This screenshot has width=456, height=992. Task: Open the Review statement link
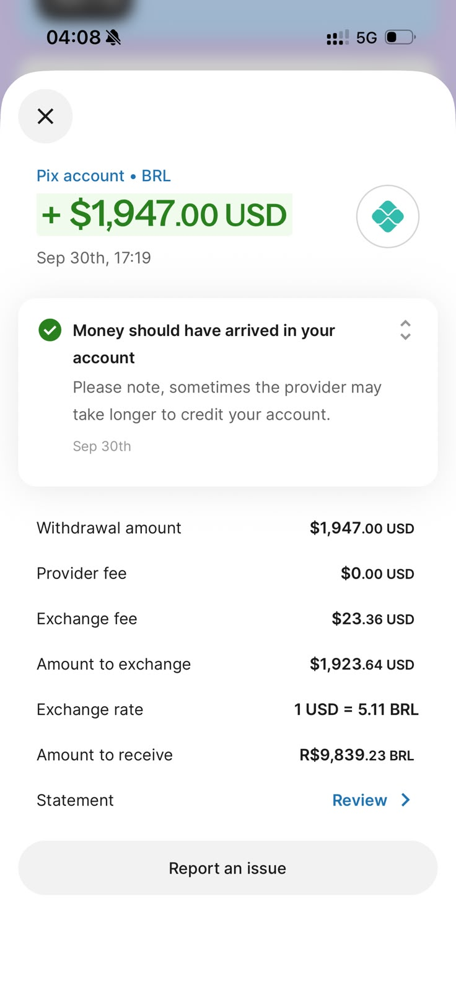pos(359,800)
